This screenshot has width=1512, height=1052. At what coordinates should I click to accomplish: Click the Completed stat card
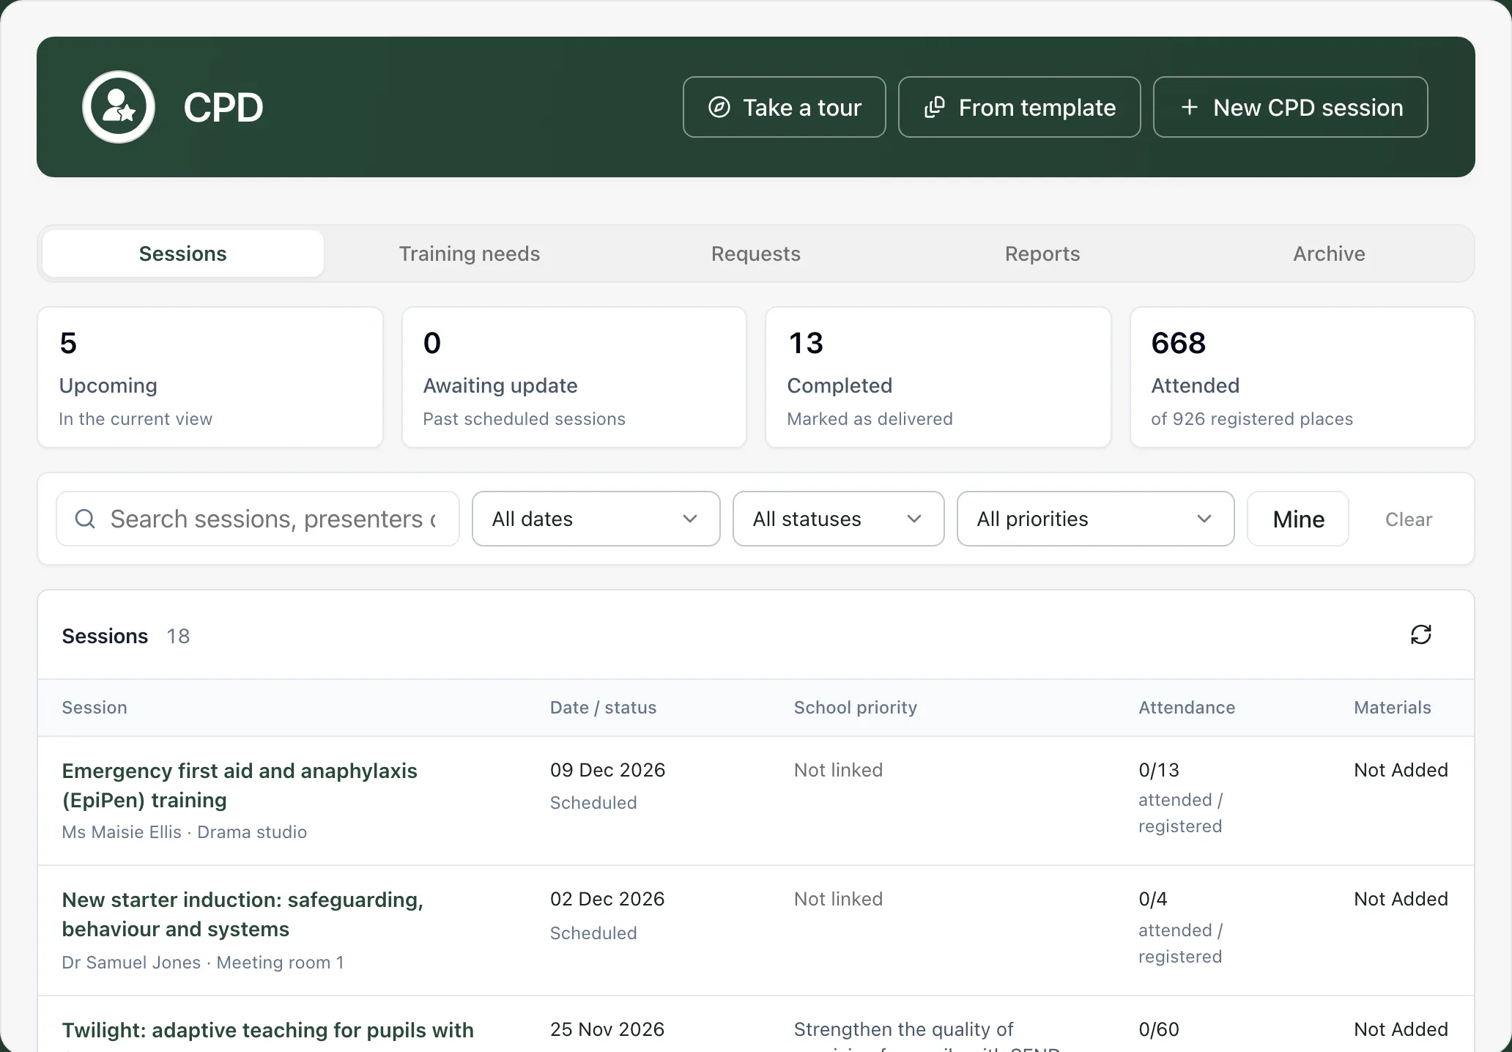[938, 377]
